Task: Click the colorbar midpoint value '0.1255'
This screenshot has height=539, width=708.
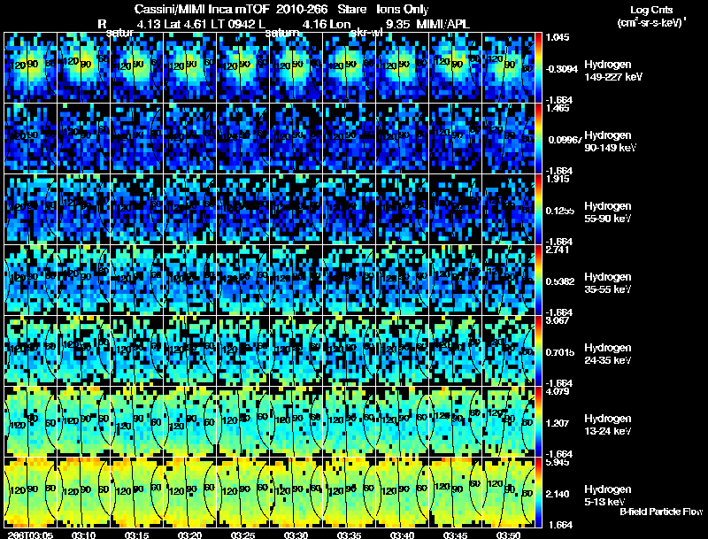Action: [561, 211]
